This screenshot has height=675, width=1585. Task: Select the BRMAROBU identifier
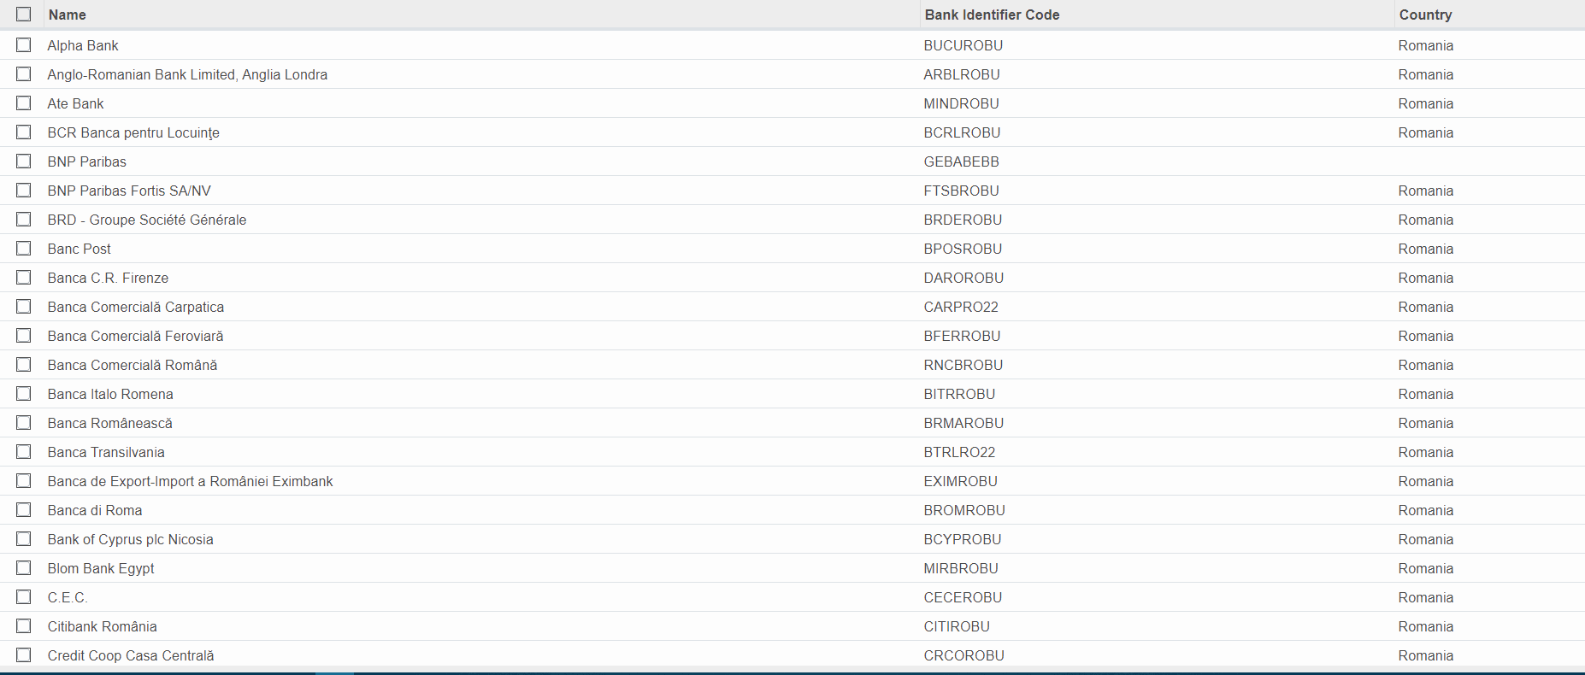tap(964, 423)
